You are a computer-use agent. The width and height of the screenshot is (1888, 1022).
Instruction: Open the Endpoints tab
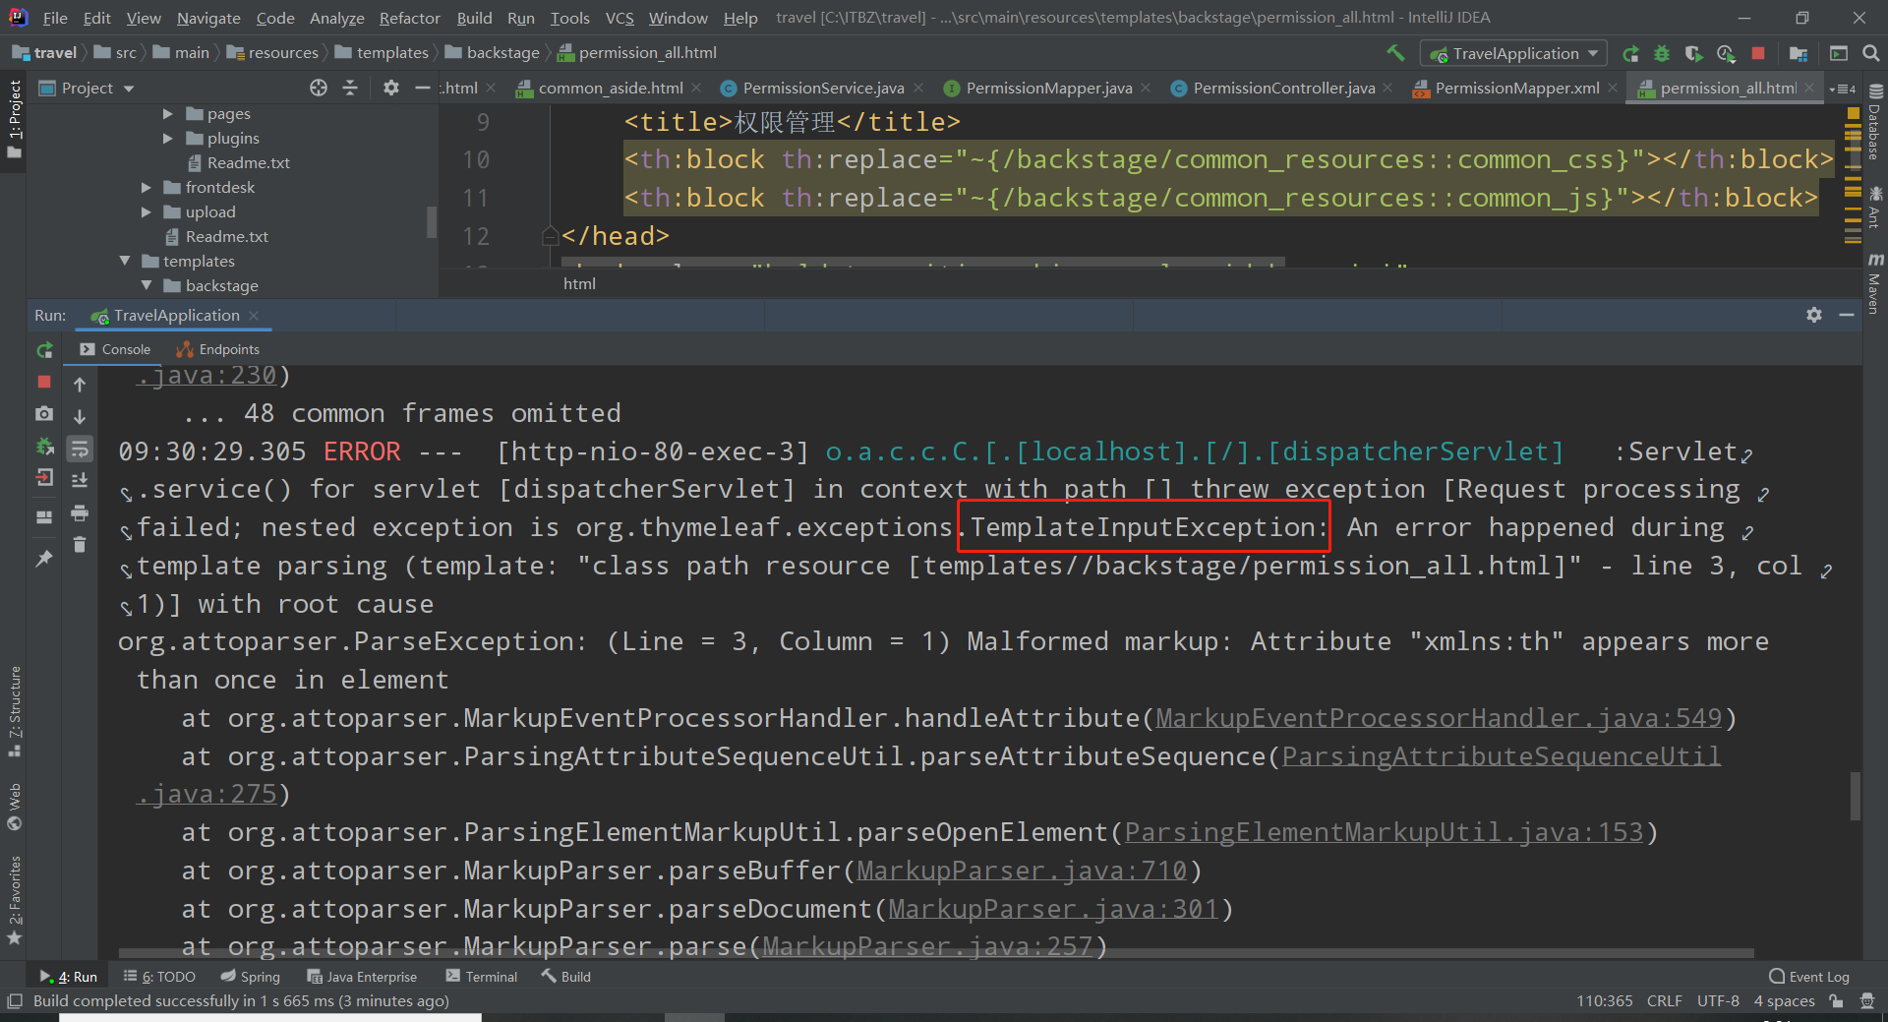point(218,349)
